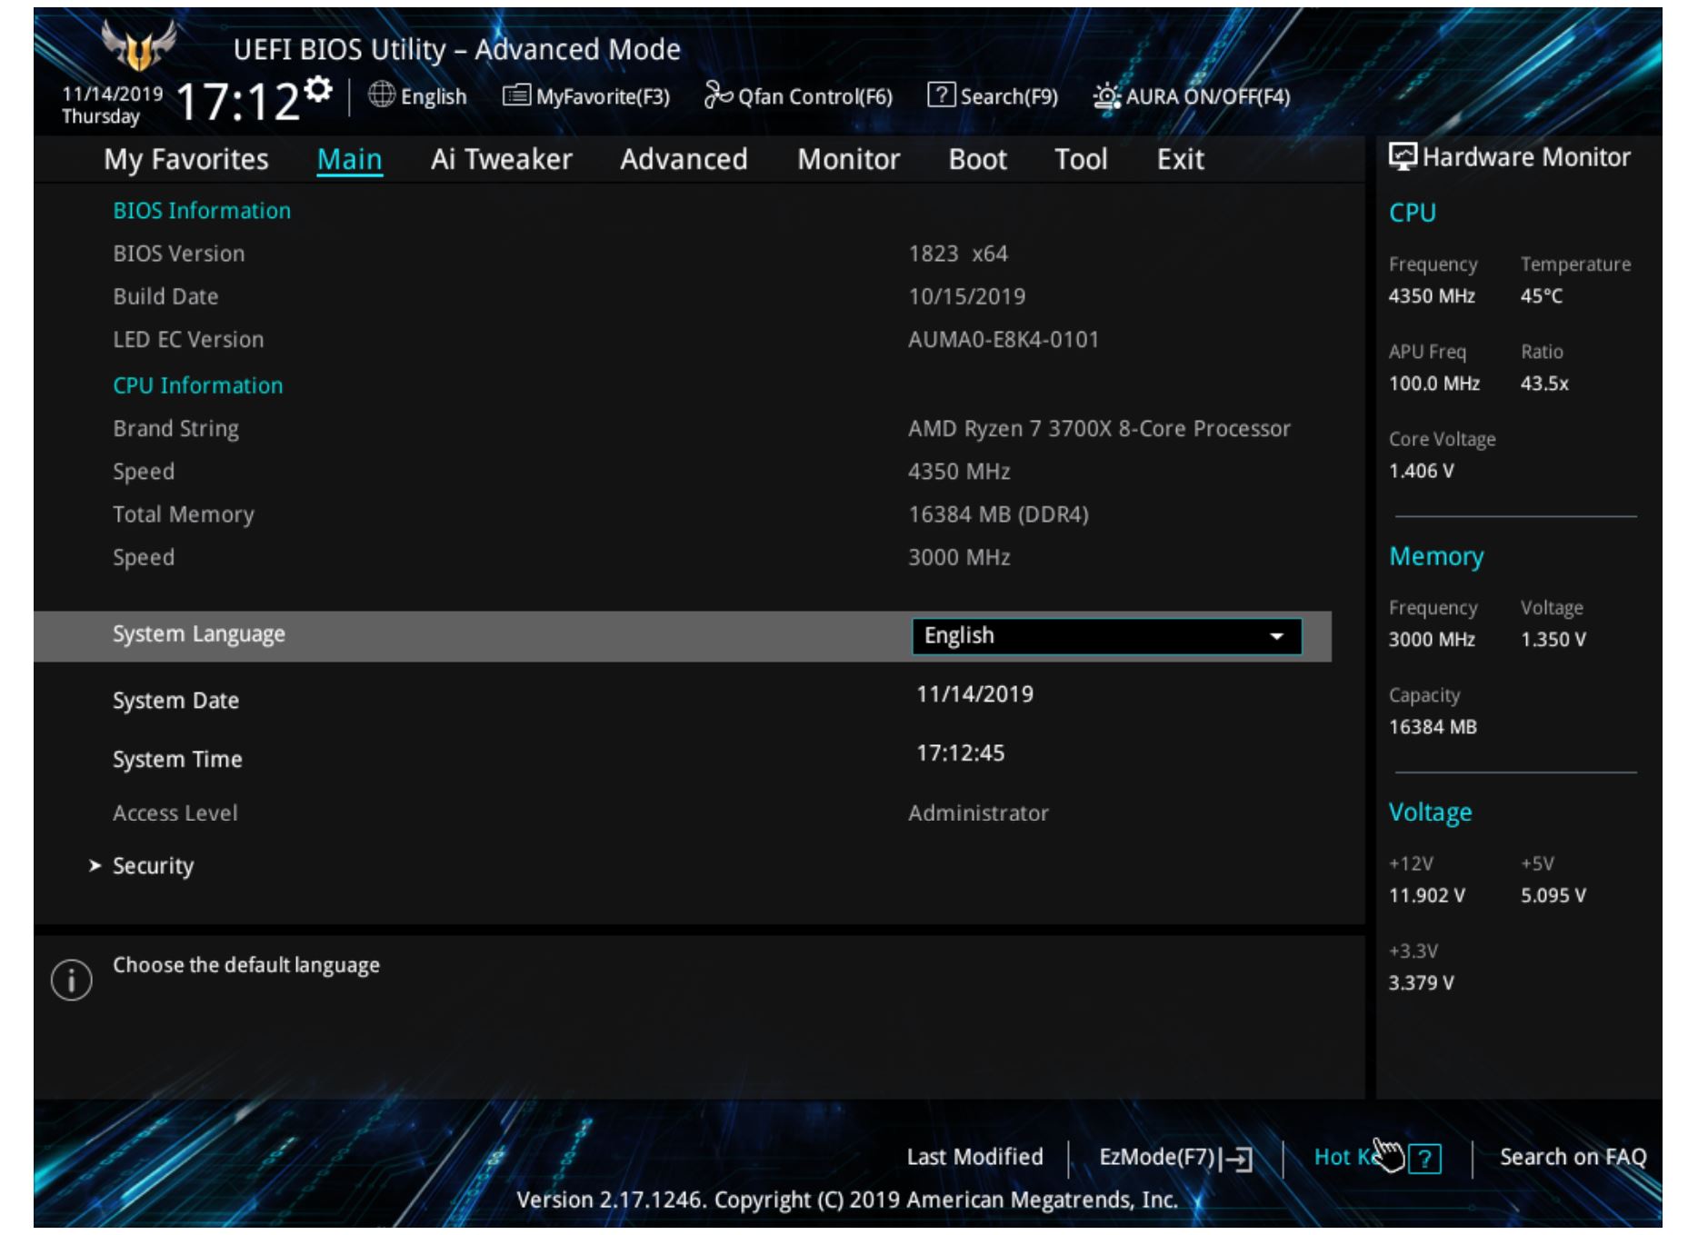Switch to EzMode(F7)
The height and width of the screenshot is (1235, 1708).
coord(1175,1158)
